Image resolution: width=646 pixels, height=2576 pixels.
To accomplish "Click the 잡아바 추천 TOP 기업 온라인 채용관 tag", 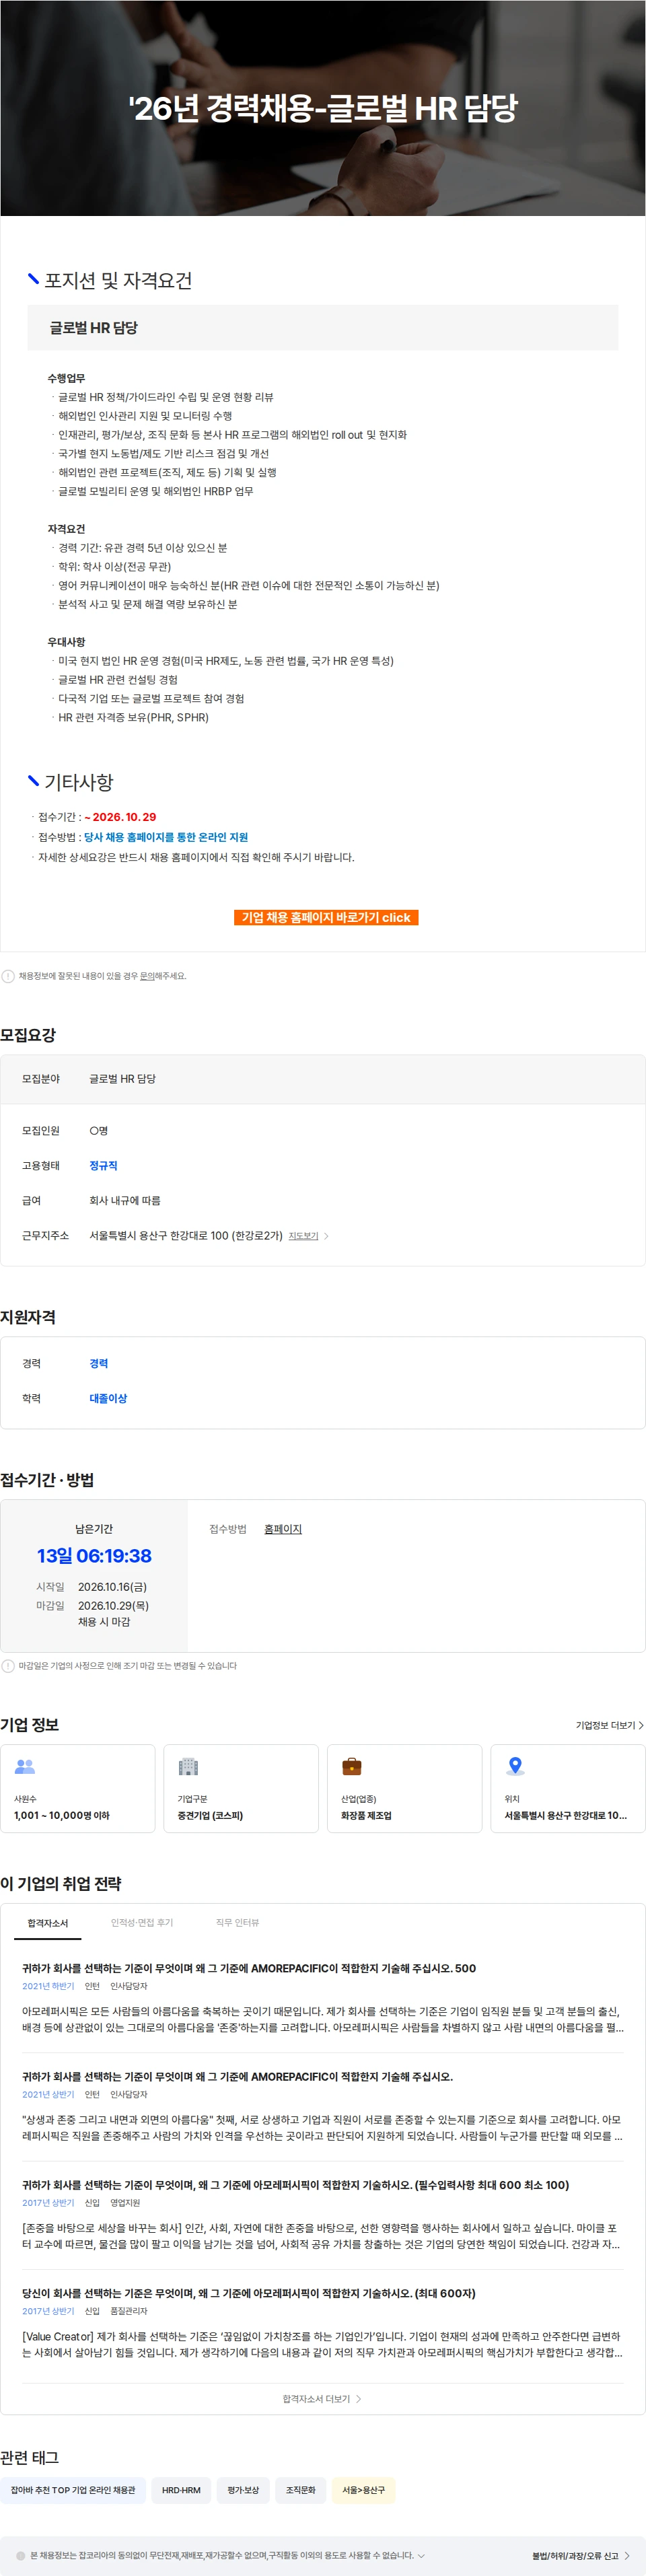I will pyautogui.click(x=73, y=2490).
